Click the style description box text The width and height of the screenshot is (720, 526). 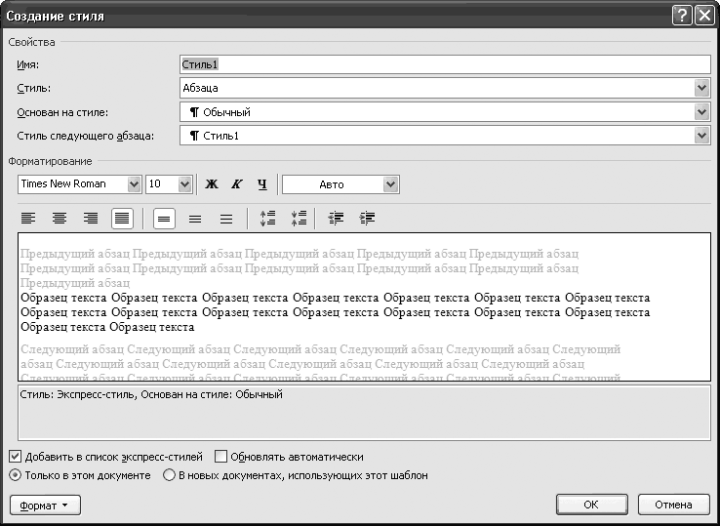[151, 394]
